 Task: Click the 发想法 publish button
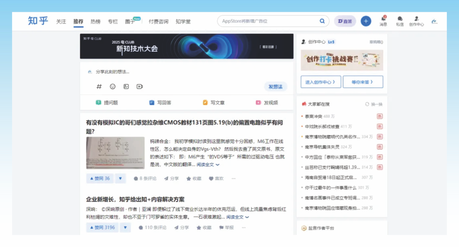275,87
